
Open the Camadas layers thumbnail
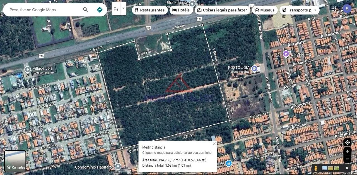pyautogui.click(x=15, y=161)
